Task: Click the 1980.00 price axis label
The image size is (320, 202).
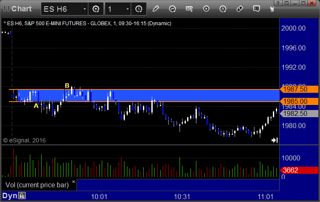Action: 293,126
